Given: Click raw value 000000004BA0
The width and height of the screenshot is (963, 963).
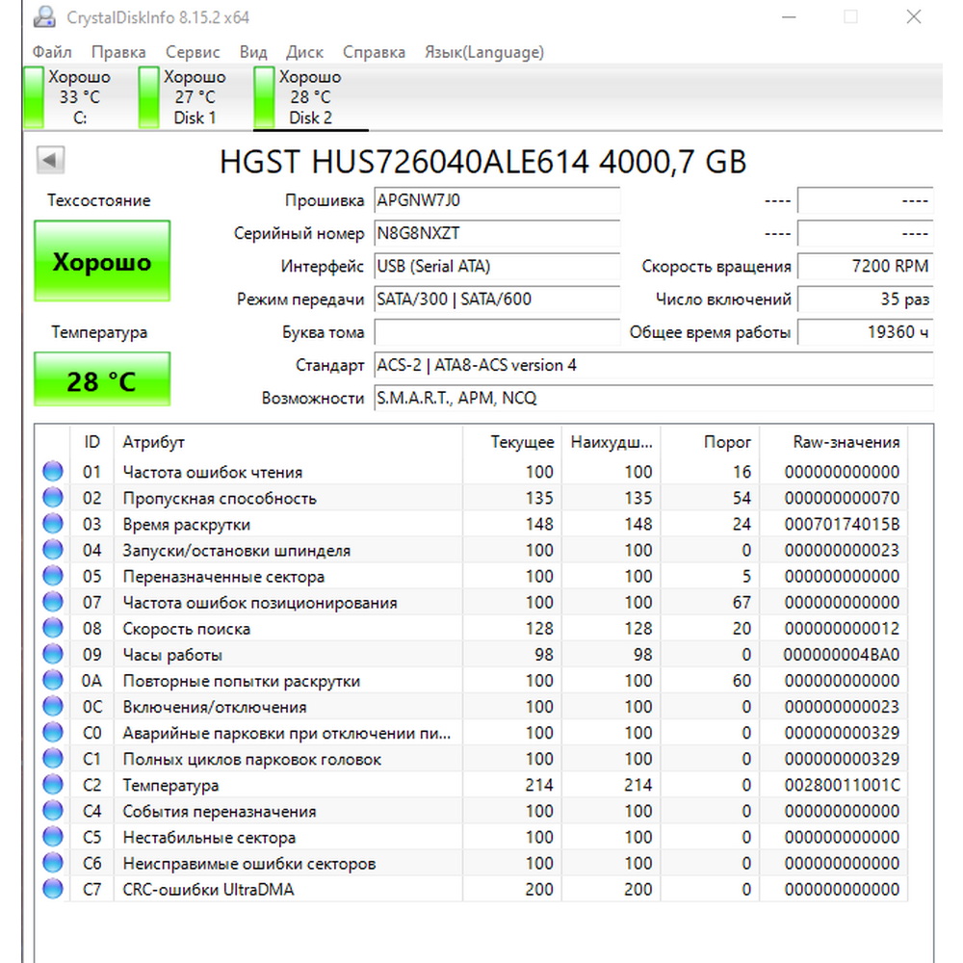Looking at the screenshot, I should point(842,655).
